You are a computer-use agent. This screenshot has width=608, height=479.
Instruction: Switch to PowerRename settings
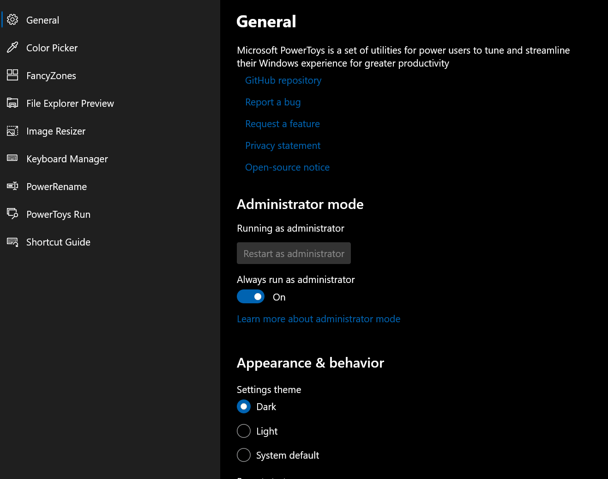pyautogui.click(x=110, y=186)
